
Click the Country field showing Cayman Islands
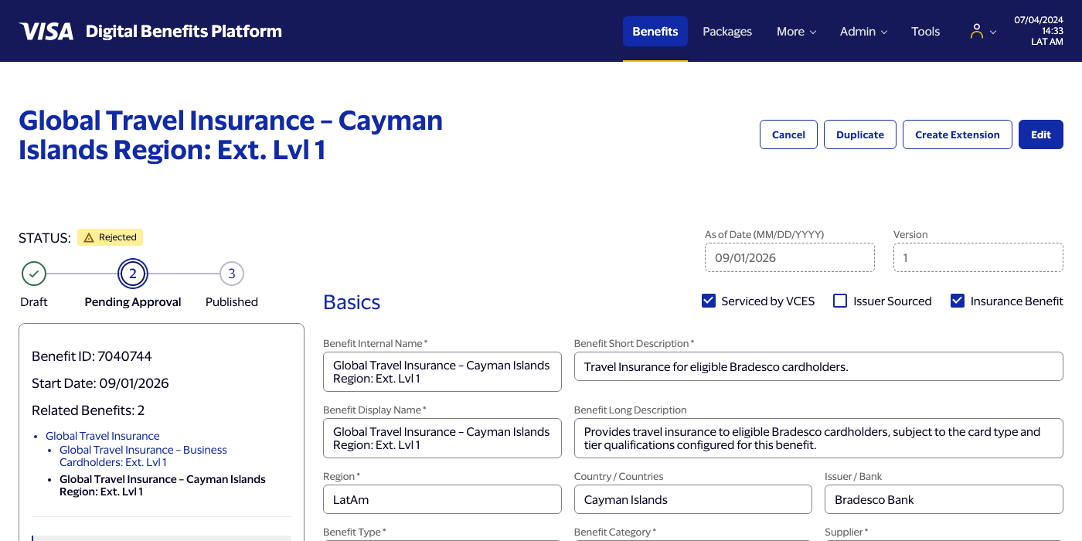point(693,499)
